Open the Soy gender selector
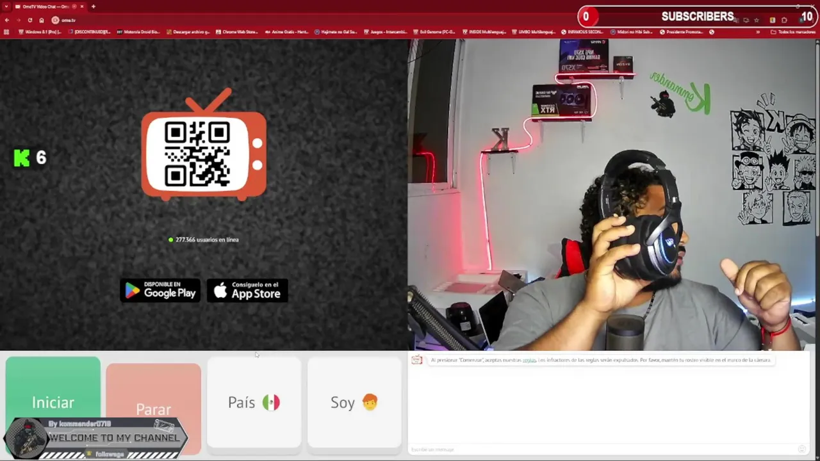Viewport: 820px width, 461px height. tap(354, 402)
